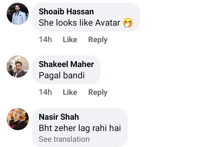Click the Nasir Shah name link
Viewport: 199px width, 147px height.
pos(59,117)
